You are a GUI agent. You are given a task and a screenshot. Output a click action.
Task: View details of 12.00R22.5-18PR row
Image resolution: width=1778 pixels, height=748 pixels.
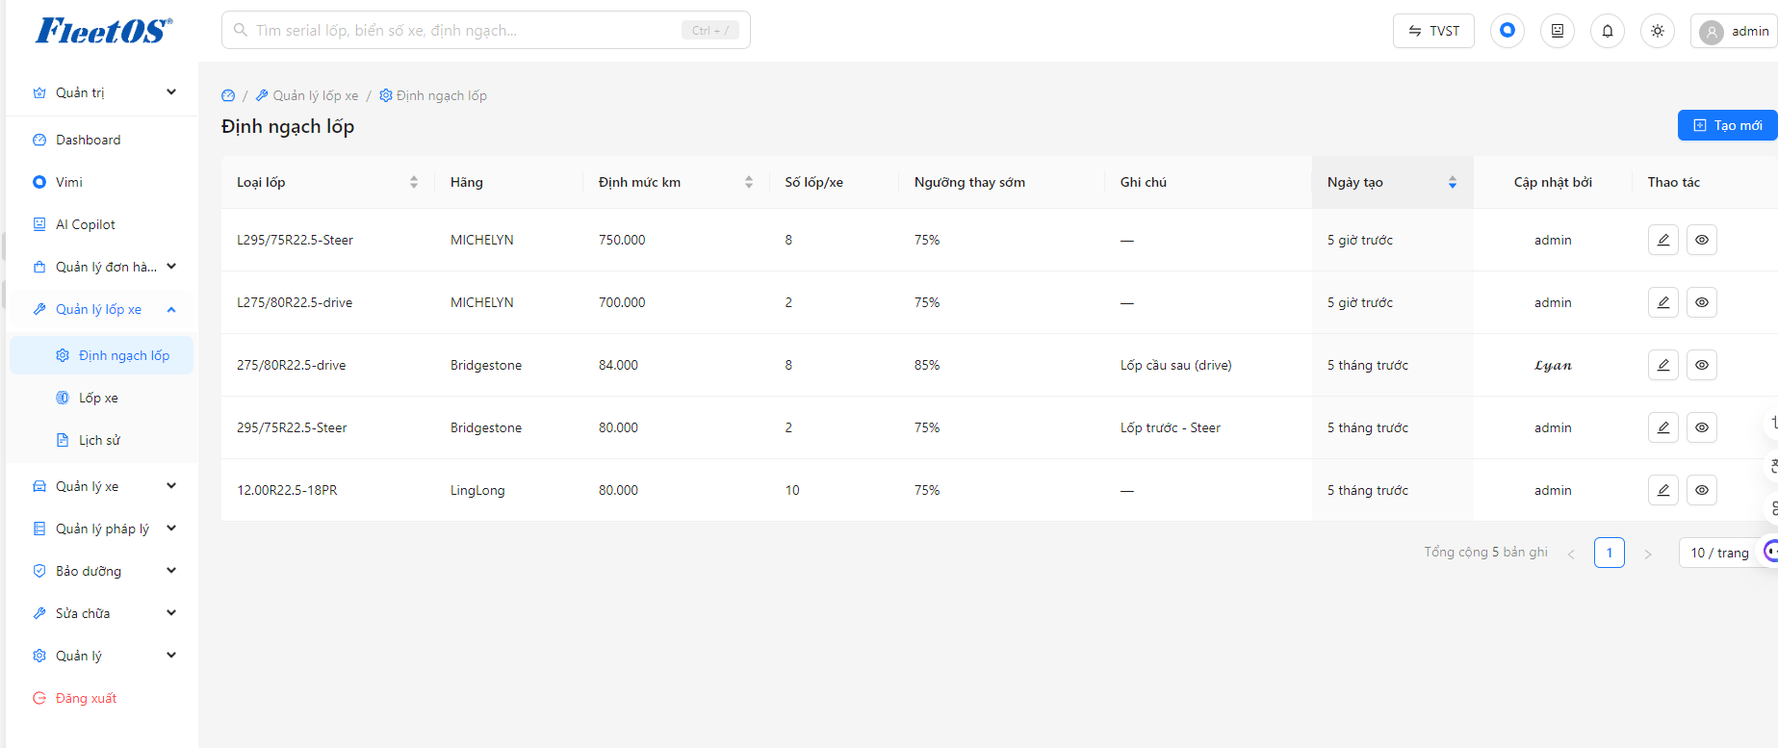pyautogui.click(x=1702, y=490)
